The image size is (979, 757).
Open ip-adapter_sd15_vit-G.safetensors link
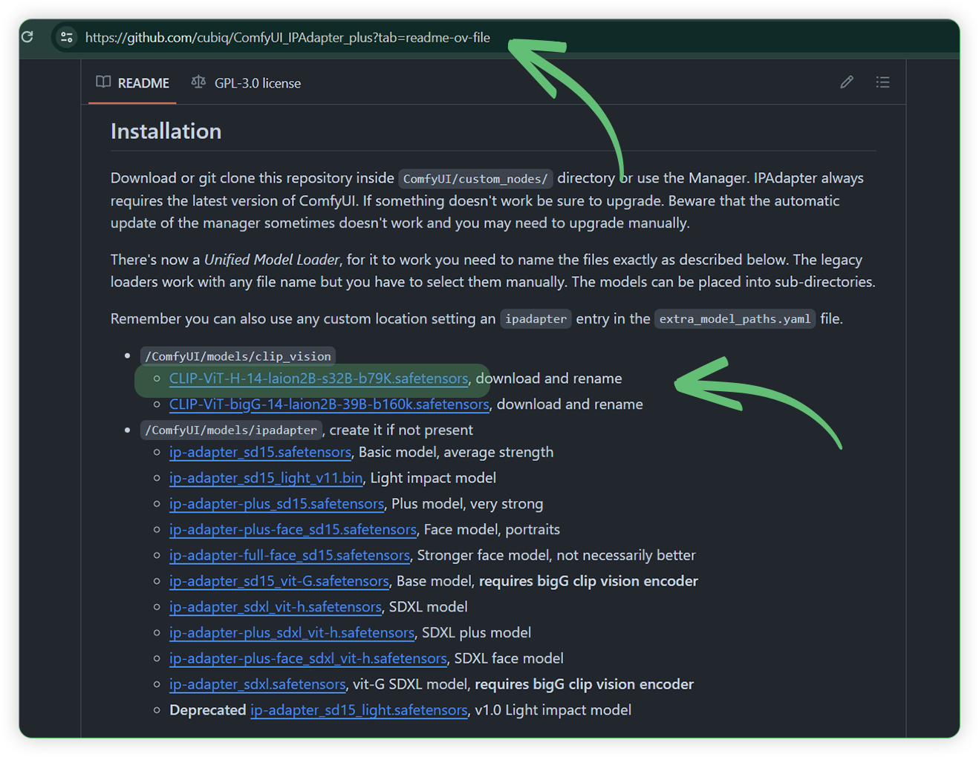279,581
